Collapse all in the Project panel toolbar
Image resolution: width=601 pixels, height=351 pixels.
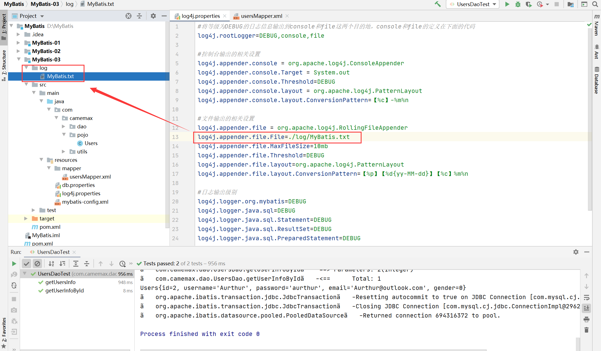[139, 16]
